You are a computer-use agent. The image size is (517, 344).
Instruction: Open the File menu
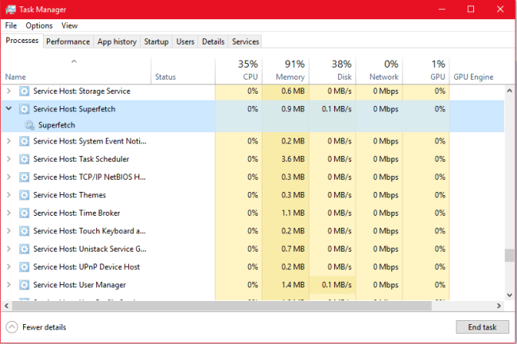click(x=11, y=25)
